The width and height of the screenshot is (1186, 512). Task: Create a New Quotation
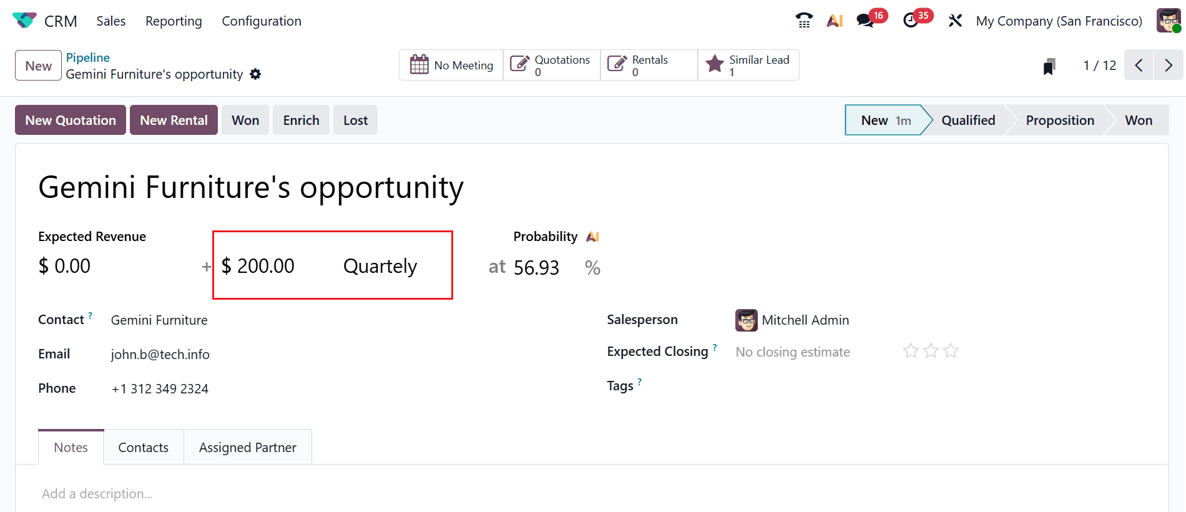point(70,119)
